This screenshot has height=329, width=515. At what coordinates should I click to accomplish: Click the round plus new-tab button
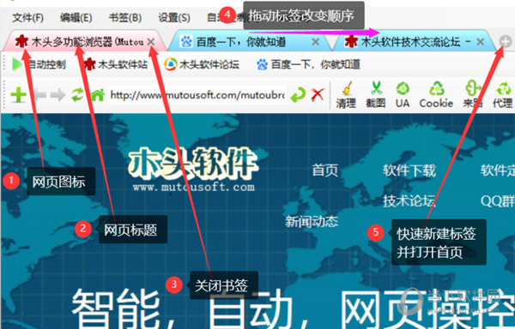(506, 42)
